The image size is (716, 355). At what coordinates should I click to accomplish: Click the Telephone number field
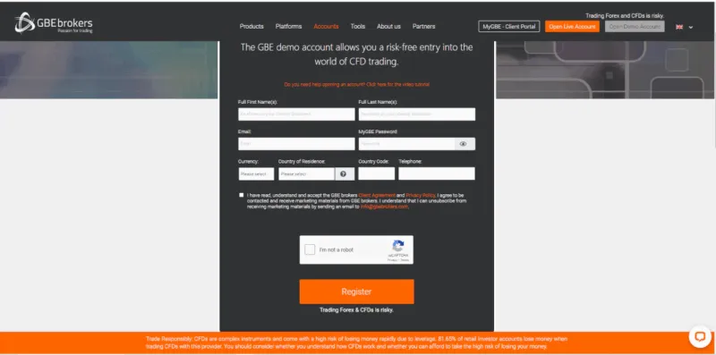[x=437, y=173]
